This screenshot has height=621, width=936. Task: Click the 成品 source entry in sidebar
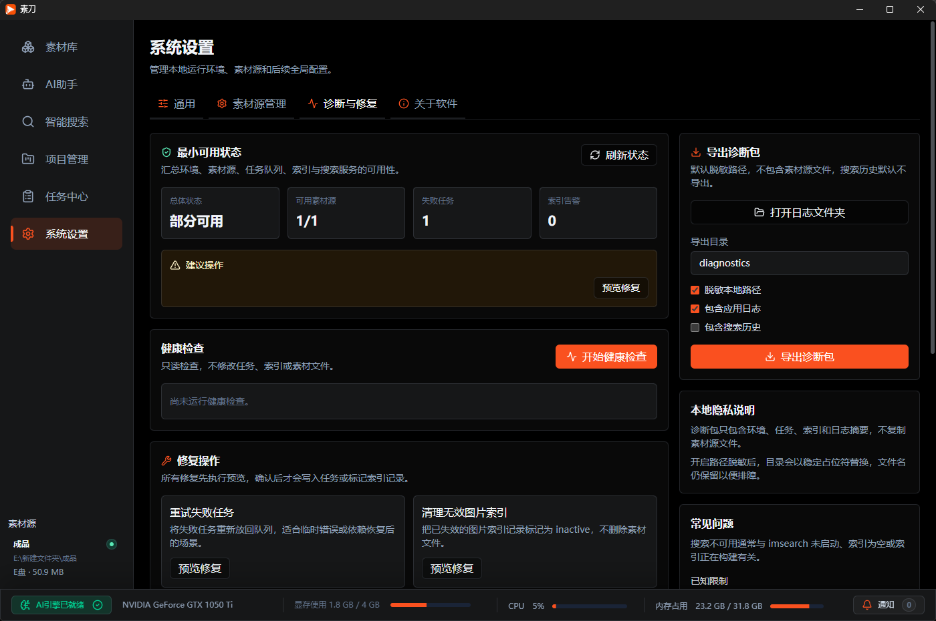pyautogui.click(x=66, y=558)
